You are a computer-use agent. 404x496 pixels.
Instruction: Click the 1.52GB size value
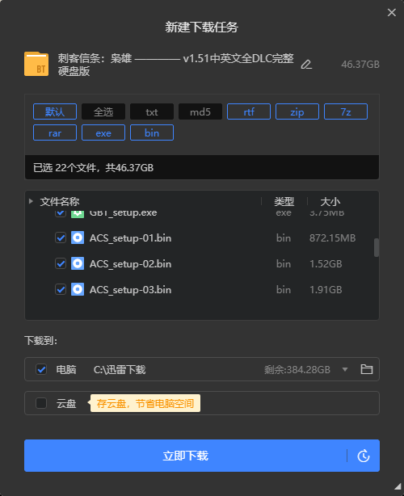[326, 264]
